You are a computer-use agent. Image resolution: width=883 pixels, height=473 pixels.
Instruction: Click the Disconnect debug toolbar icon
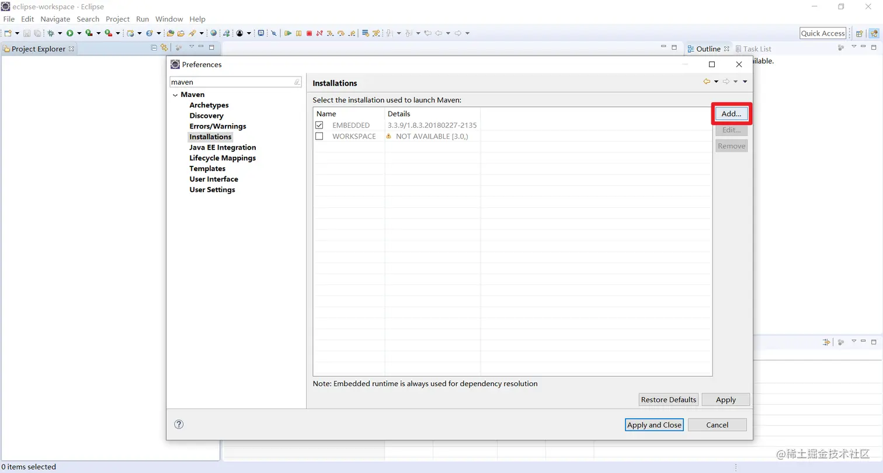[319, 33]
